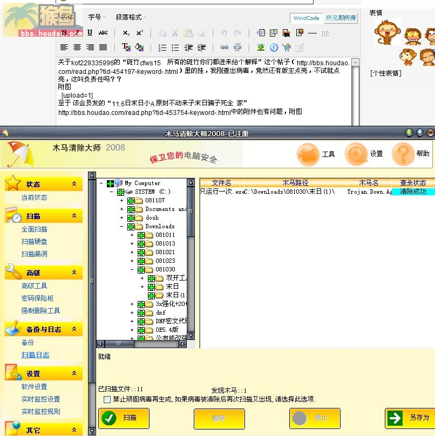Apply superscript formatting

140,33
